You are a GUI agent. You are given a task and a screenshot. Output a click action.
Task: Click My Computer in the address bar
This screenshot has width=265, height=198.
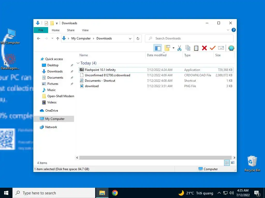pyautogui.click(x=81, y=38)
